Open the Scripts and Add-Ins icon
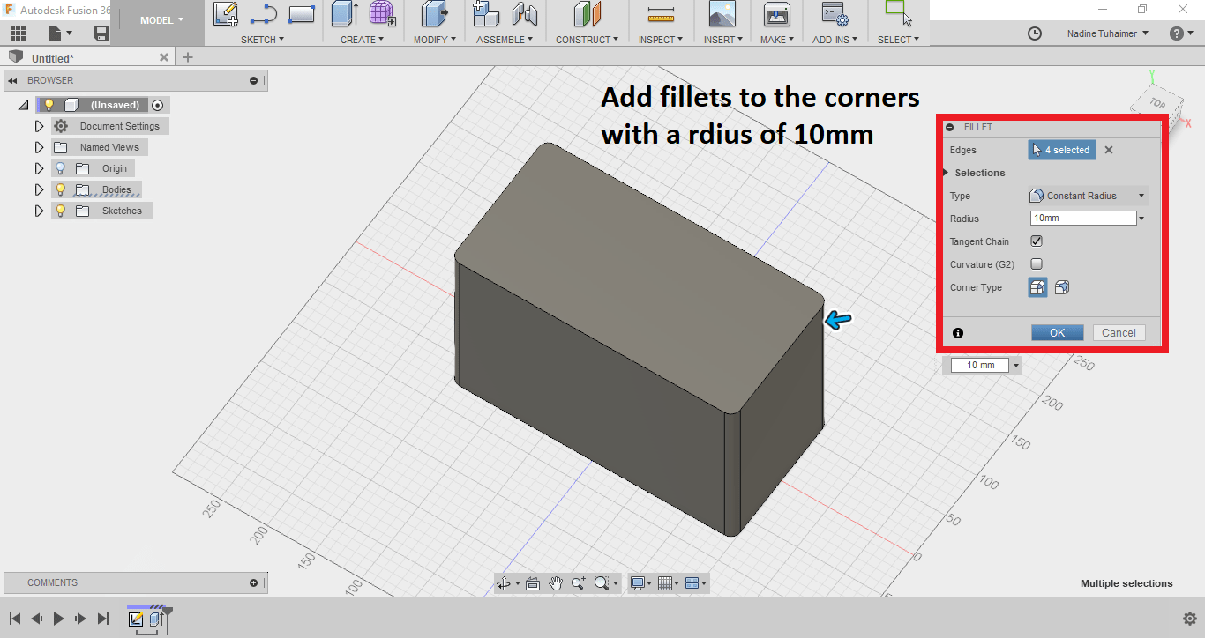This screenshot has width=1205, height=638. [835, 13]
